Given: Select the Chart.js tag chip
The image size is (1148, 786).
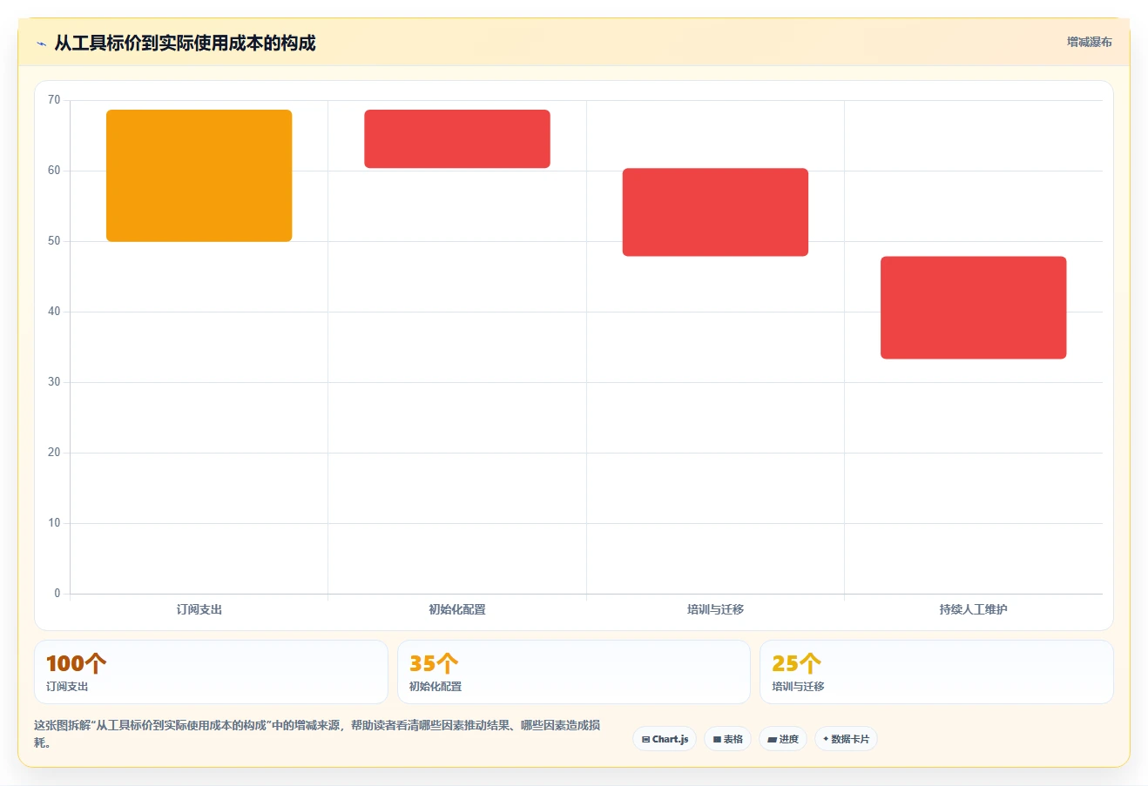Looking at the screenshot, I should click(x=665, y=739).
